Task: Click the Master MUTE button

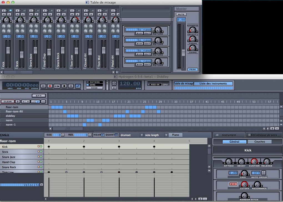Action: click(x=181, y=14)
